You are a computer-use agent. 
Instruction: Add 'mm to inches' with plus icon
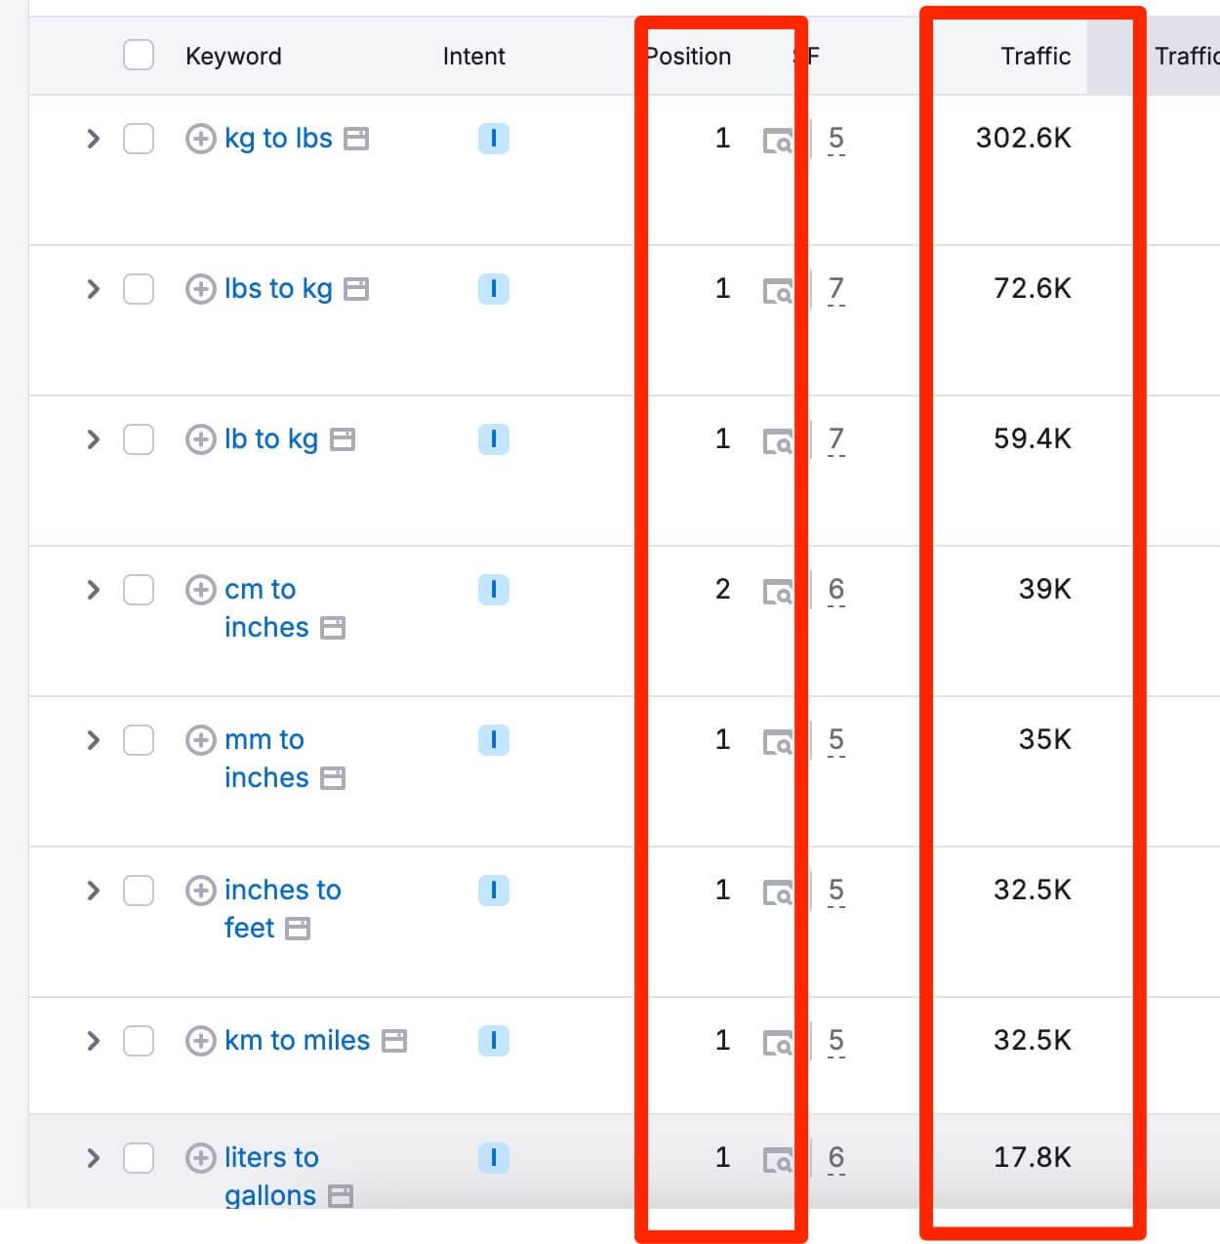[200, 740]
